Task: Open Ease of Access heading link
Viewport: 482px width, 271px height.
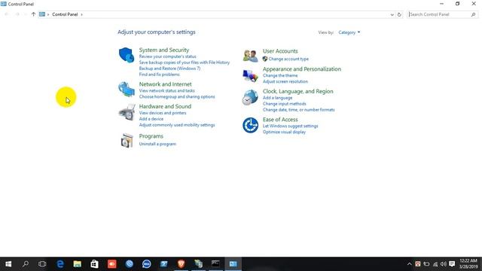Action: (280, 120)
